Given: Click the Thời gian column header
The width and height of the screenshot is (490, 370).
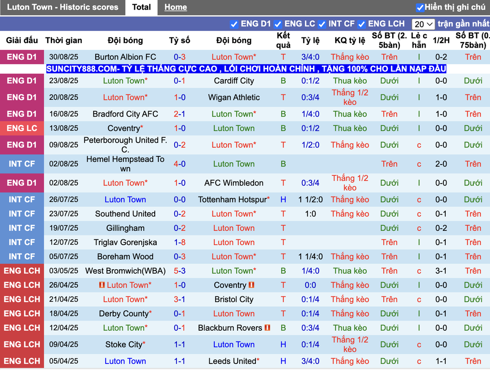Looking at the screenshot, I should [x=64, y=40].
